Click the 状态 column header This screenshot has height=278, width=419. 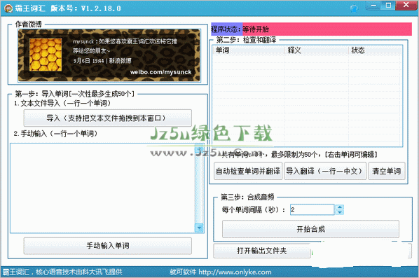click(x=375, y=50)
